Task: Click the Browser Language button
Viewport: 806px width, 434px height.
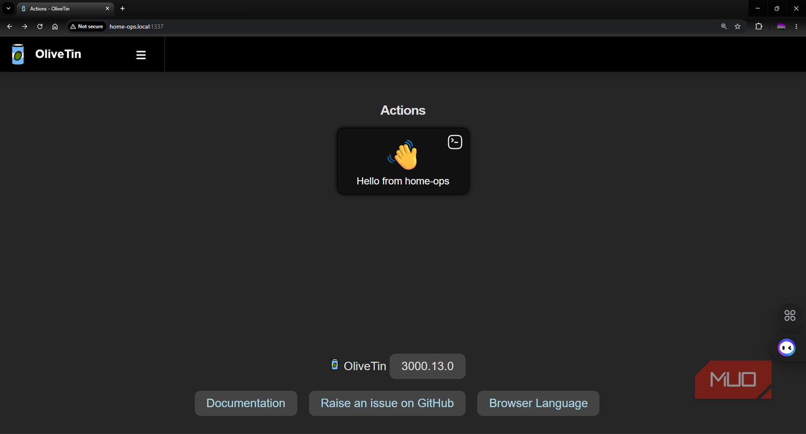Action: (x=538, y=403)
